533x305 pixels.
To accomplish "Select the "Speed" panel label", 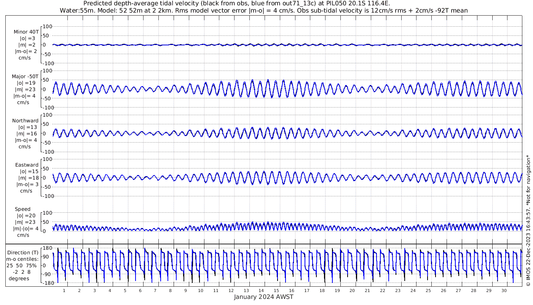I will [23, 209].
